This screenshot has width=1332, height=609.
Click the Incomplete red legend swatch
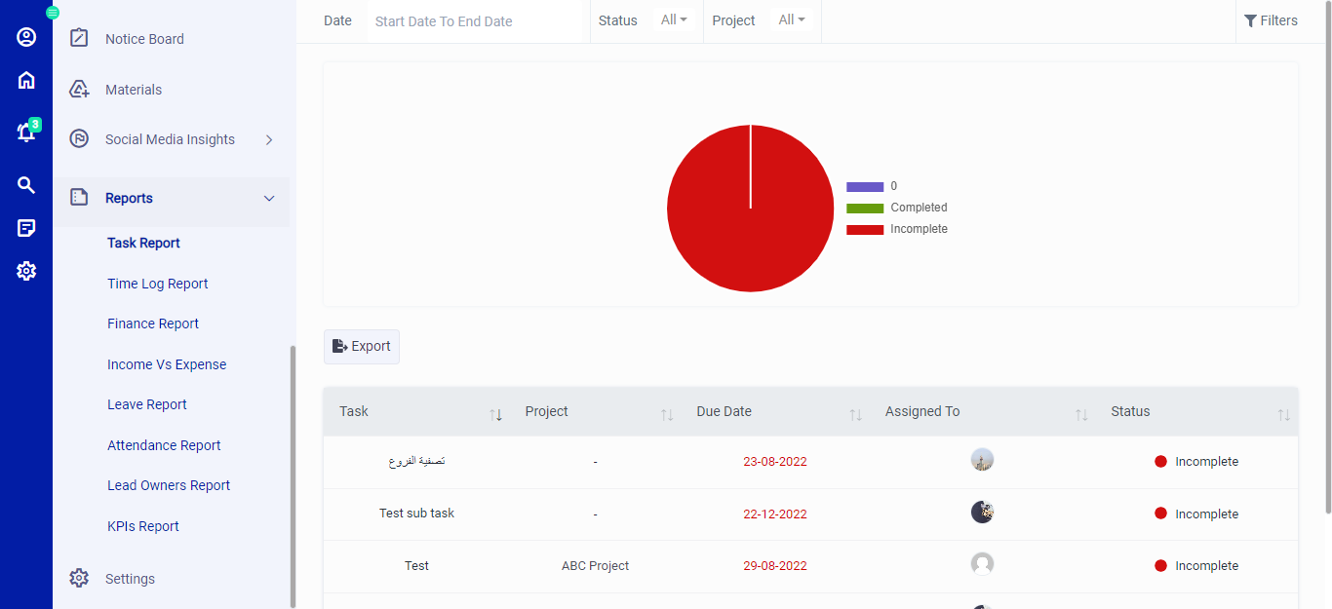pos(865,228)
